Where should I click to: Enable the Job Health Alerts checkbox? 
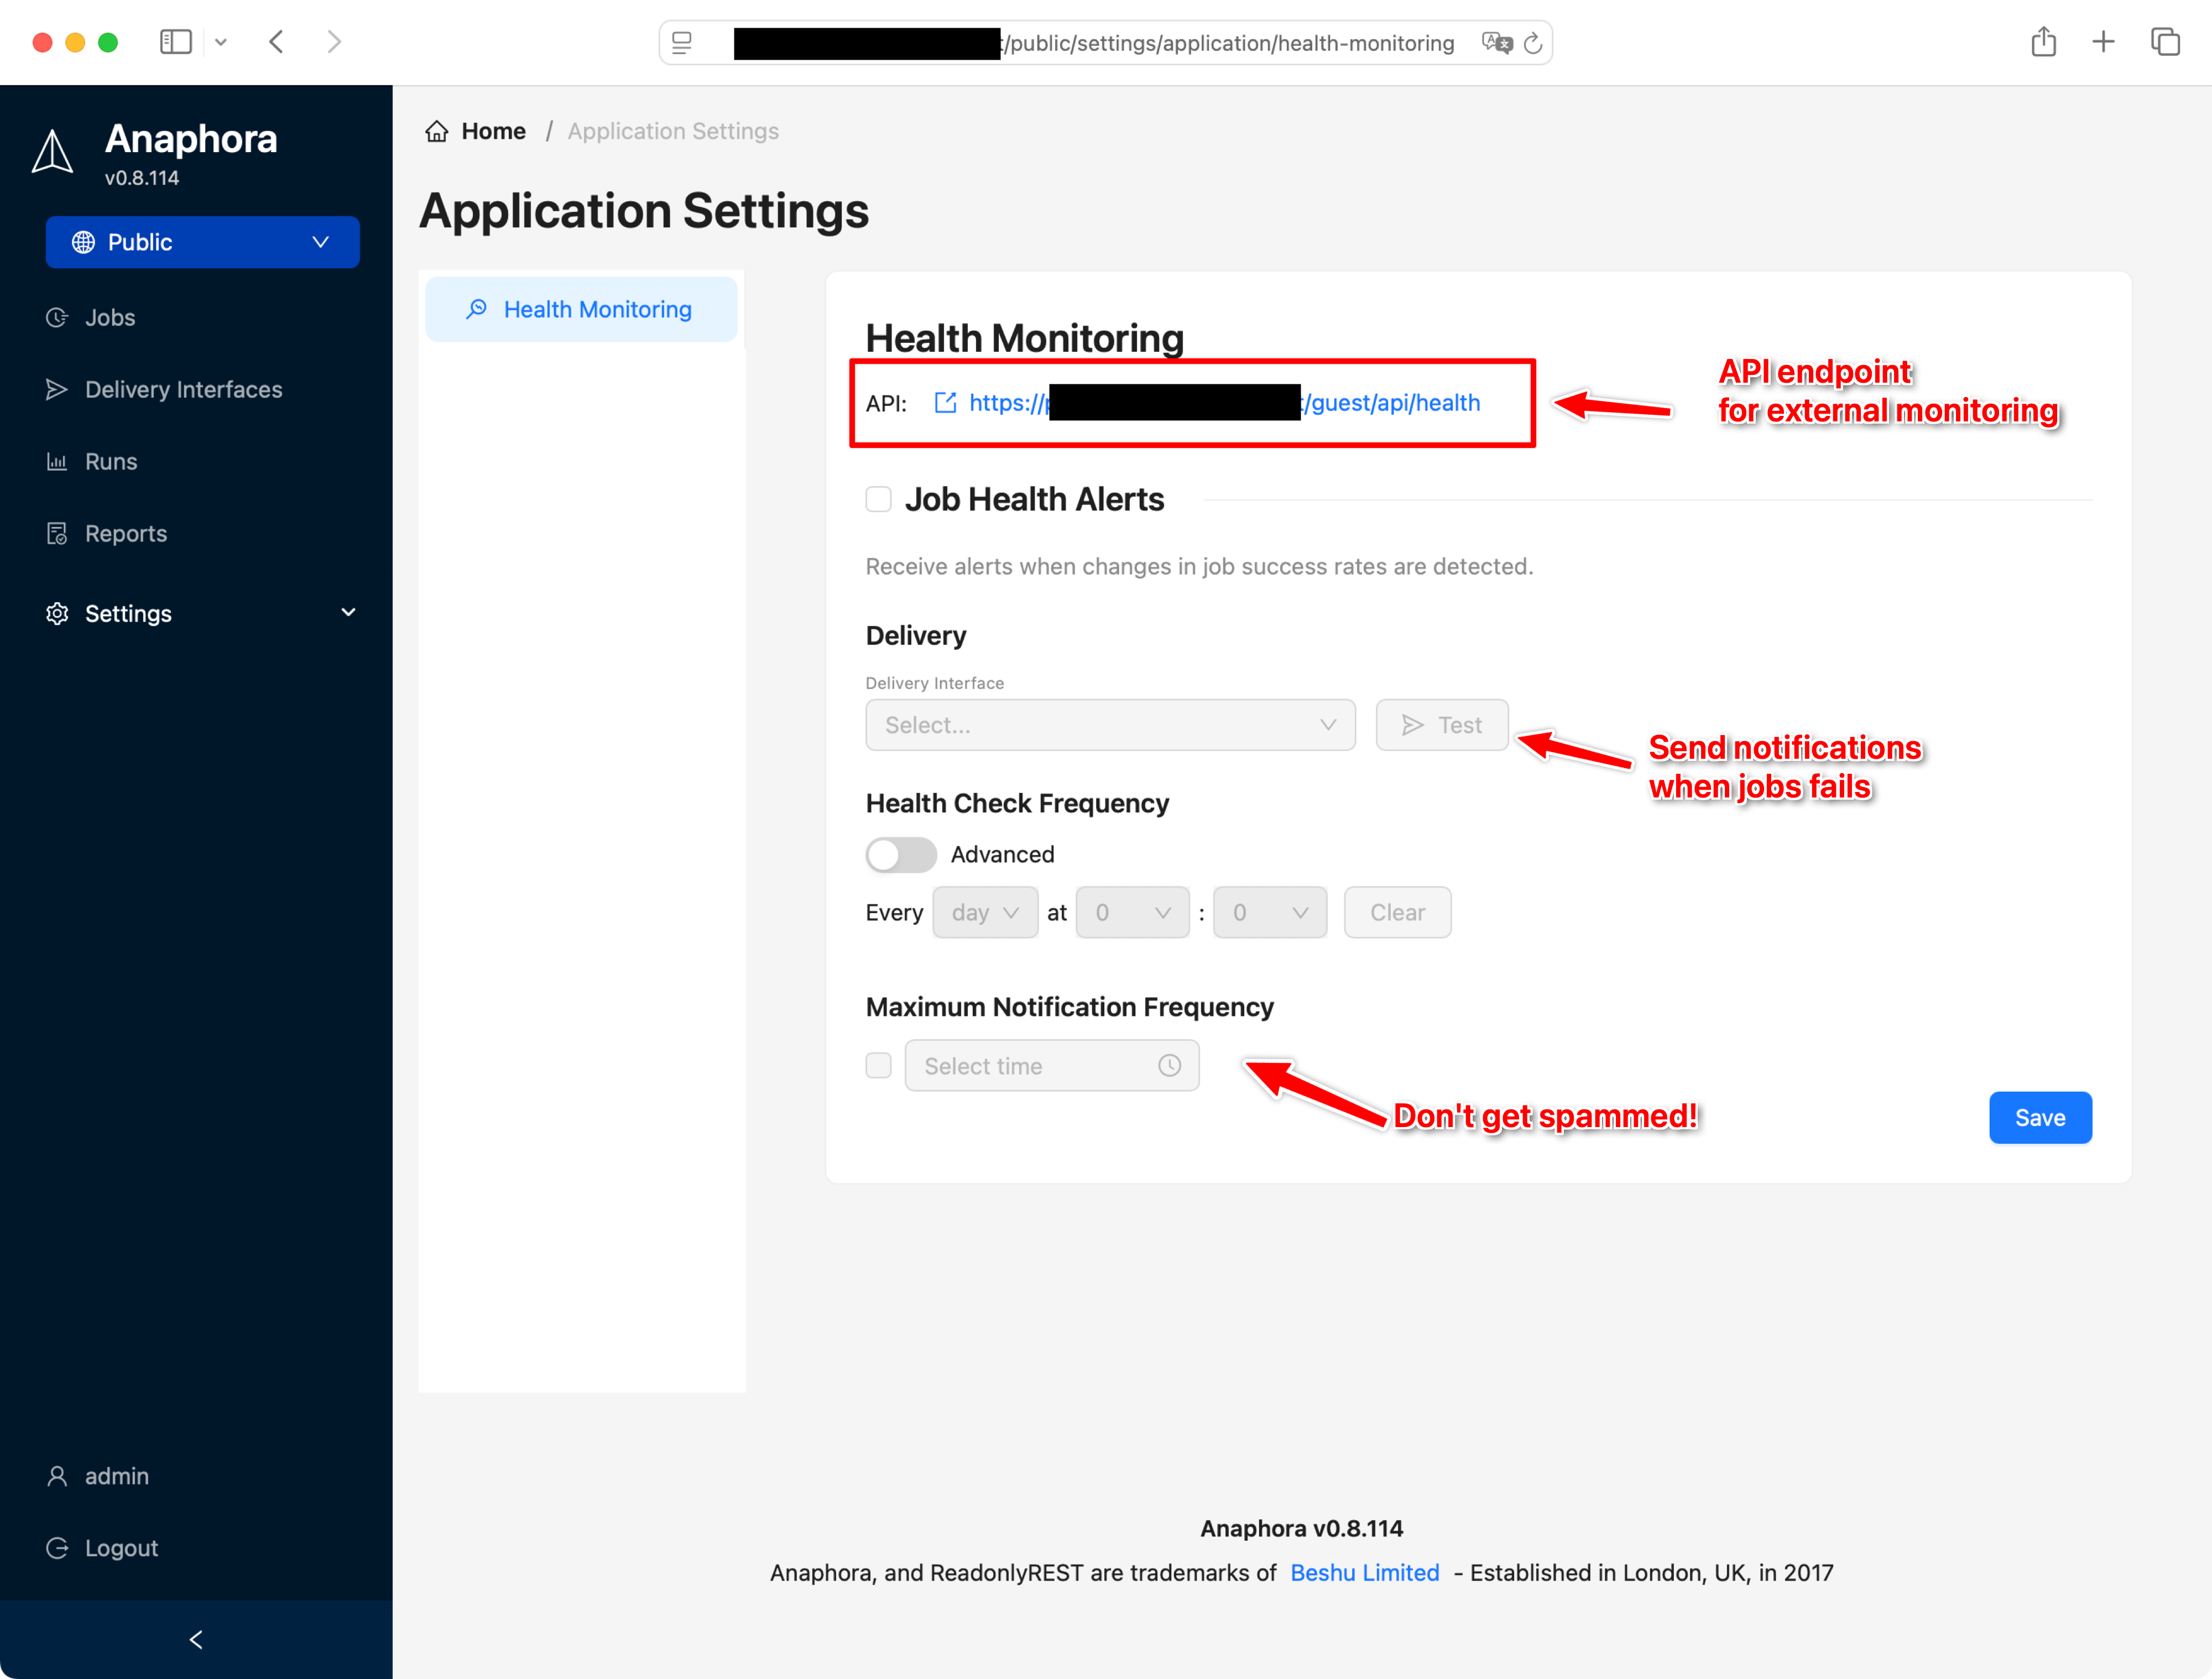pyautogui.click(x=878, y=498)
